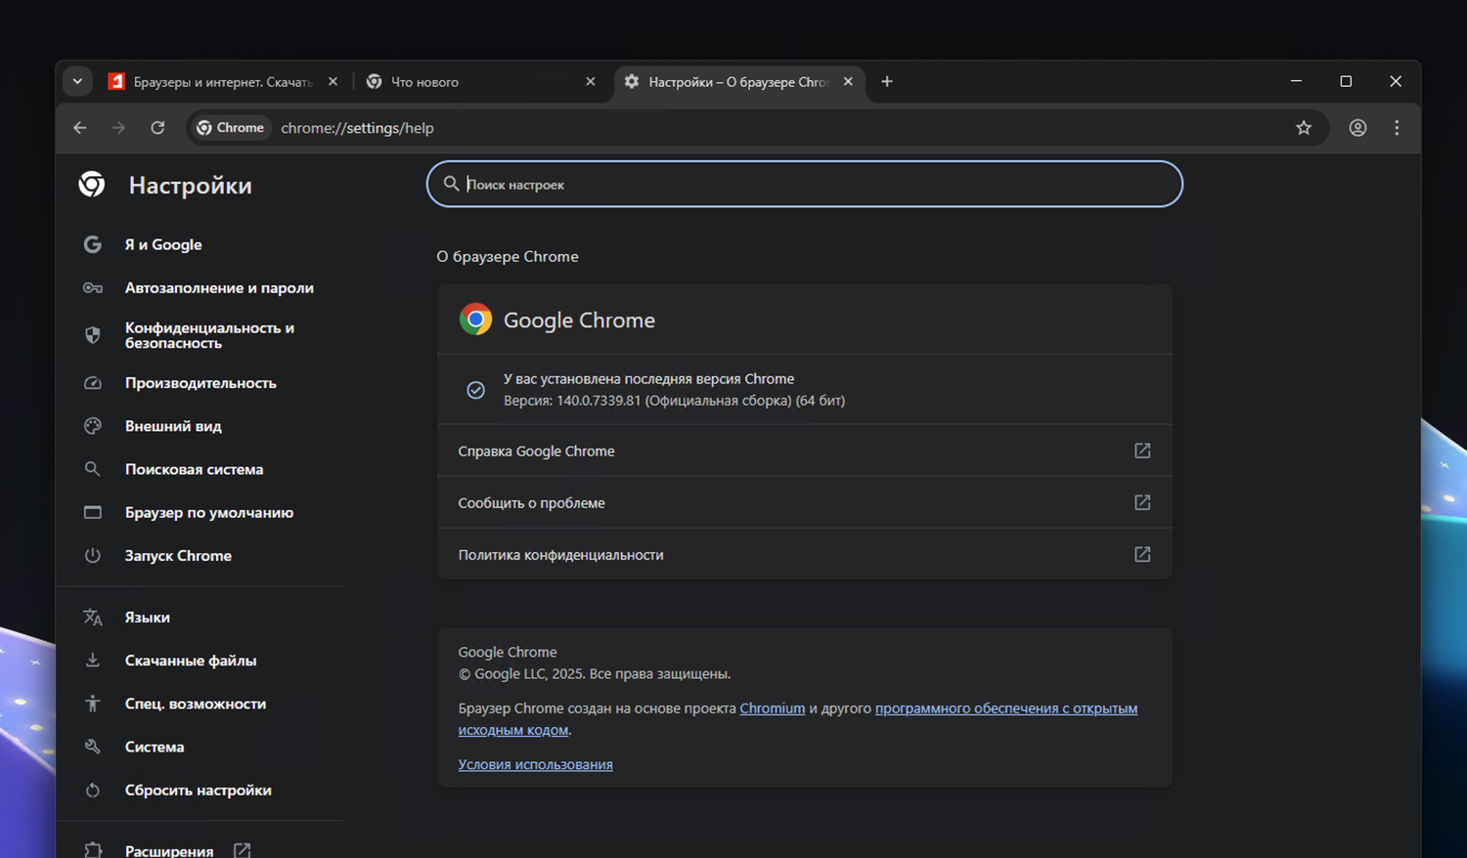Bookmark this page with the star icon
This screenshot has width=1467, height=858.
click(x=1304, y=128)
